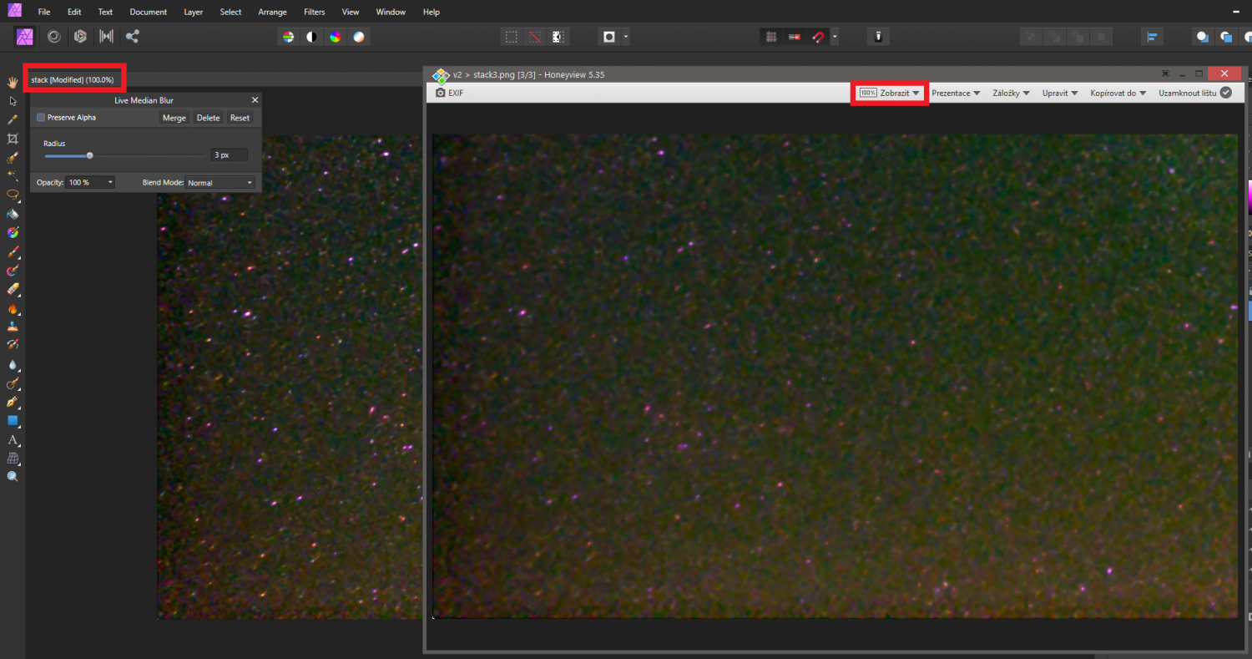Select the Text tool
This screenshot has height=659, width=1252.
[x=13, y=439]
